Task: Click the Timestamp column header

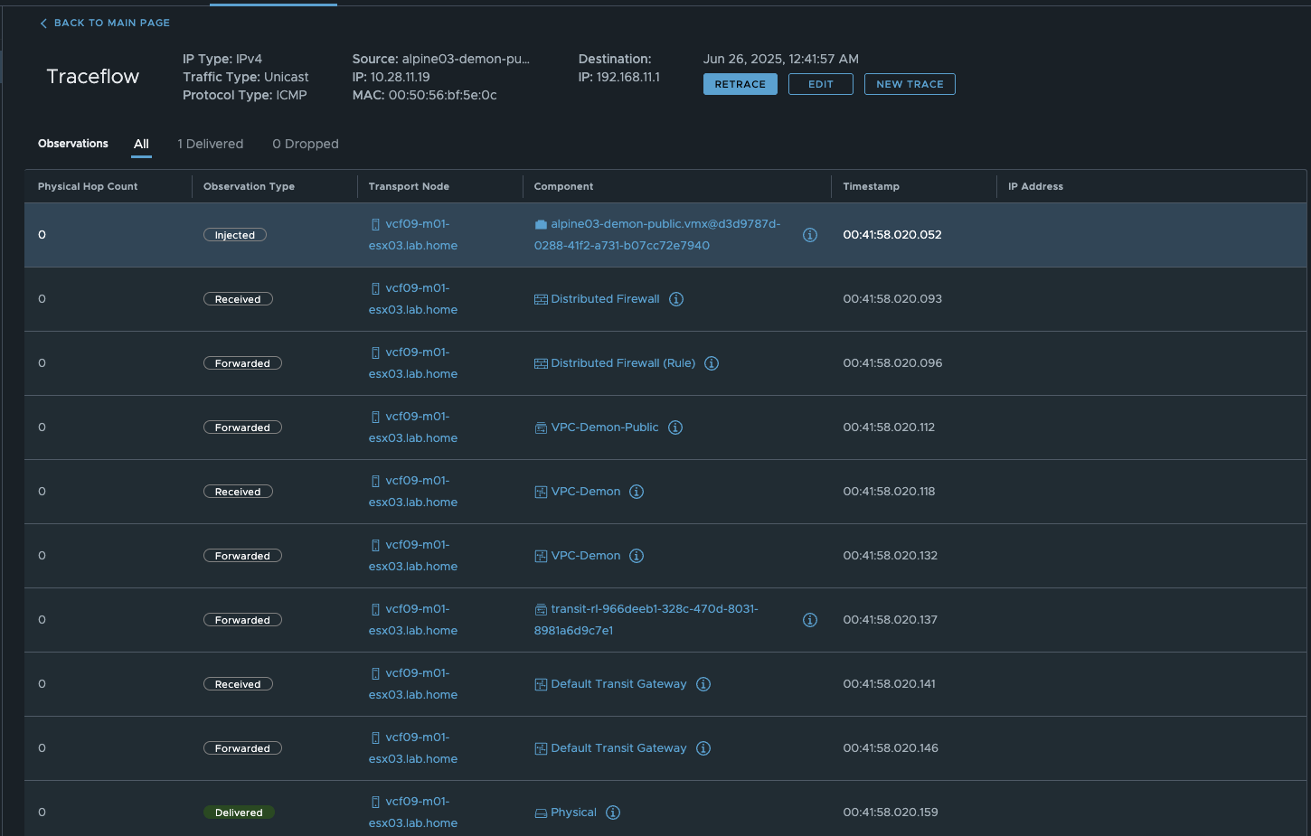Action: pos(871,186)
